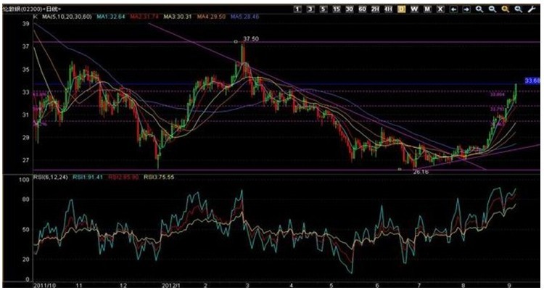Click the highlighted orange magnifier icon
This screenshot has height=290, width=544.
[x=505, y=9]
